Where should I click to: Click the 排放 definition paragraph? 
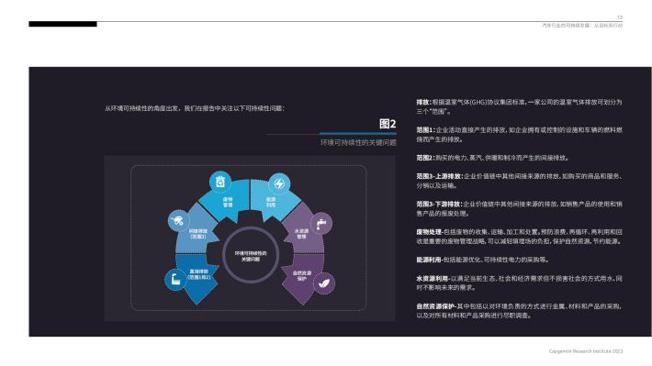[520, 106]
